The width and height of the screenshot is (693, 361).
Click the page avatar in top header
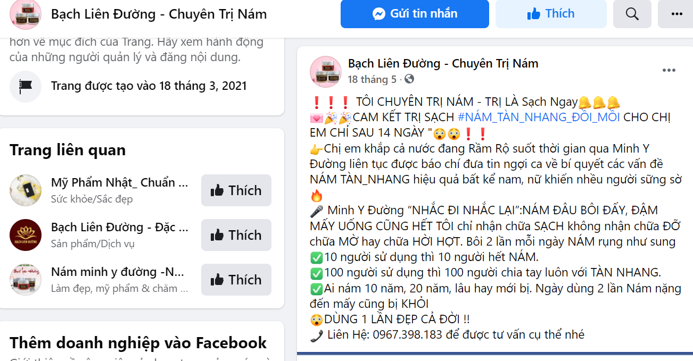pyautogui.click(x=26, y=13)
